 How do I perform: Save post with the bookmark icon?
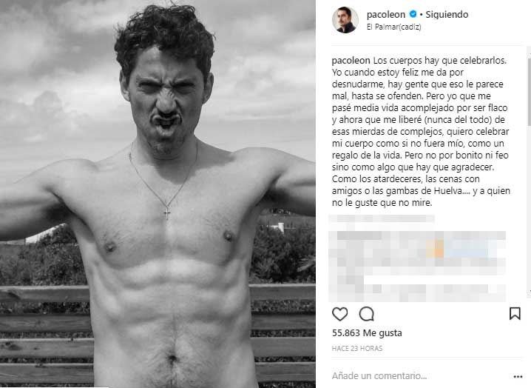point(515,313)
